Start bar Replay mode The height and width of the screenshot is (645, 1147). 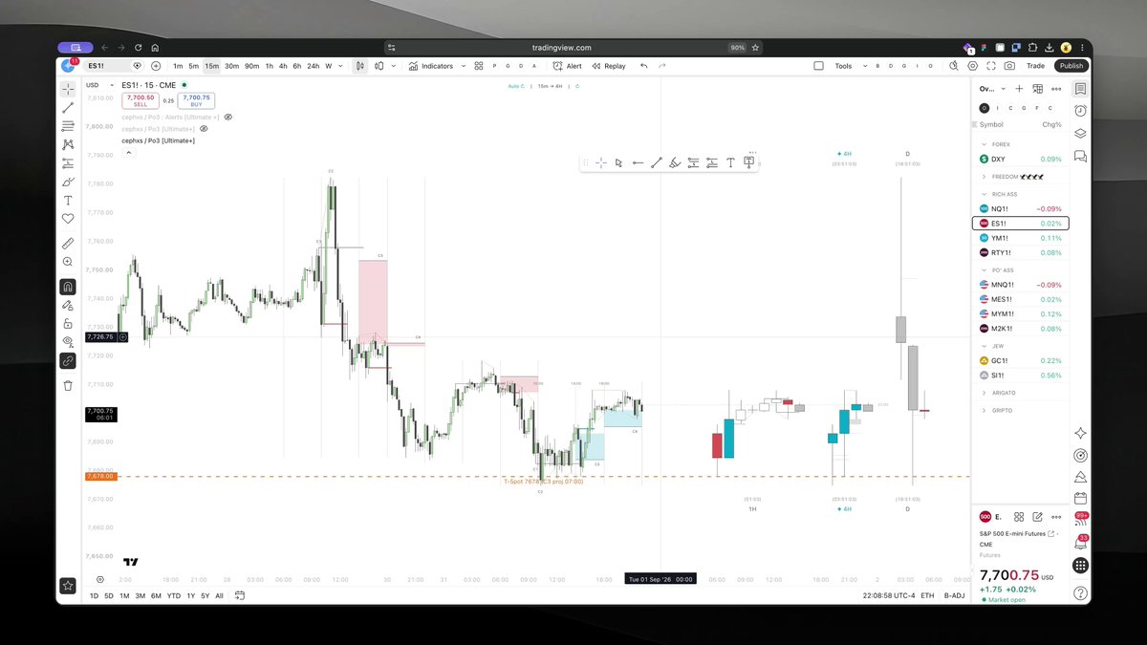(609, 66)
